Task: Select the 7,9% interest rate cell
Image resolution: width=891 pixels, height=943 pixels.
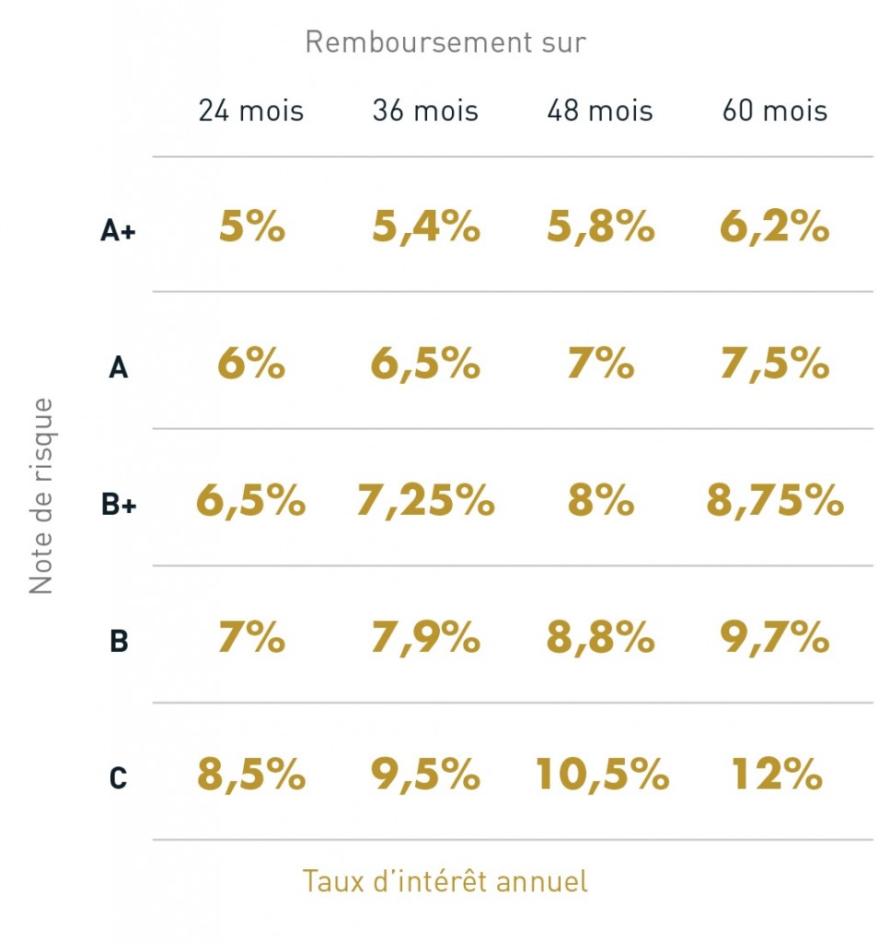Action: click(x=425, y=637)
